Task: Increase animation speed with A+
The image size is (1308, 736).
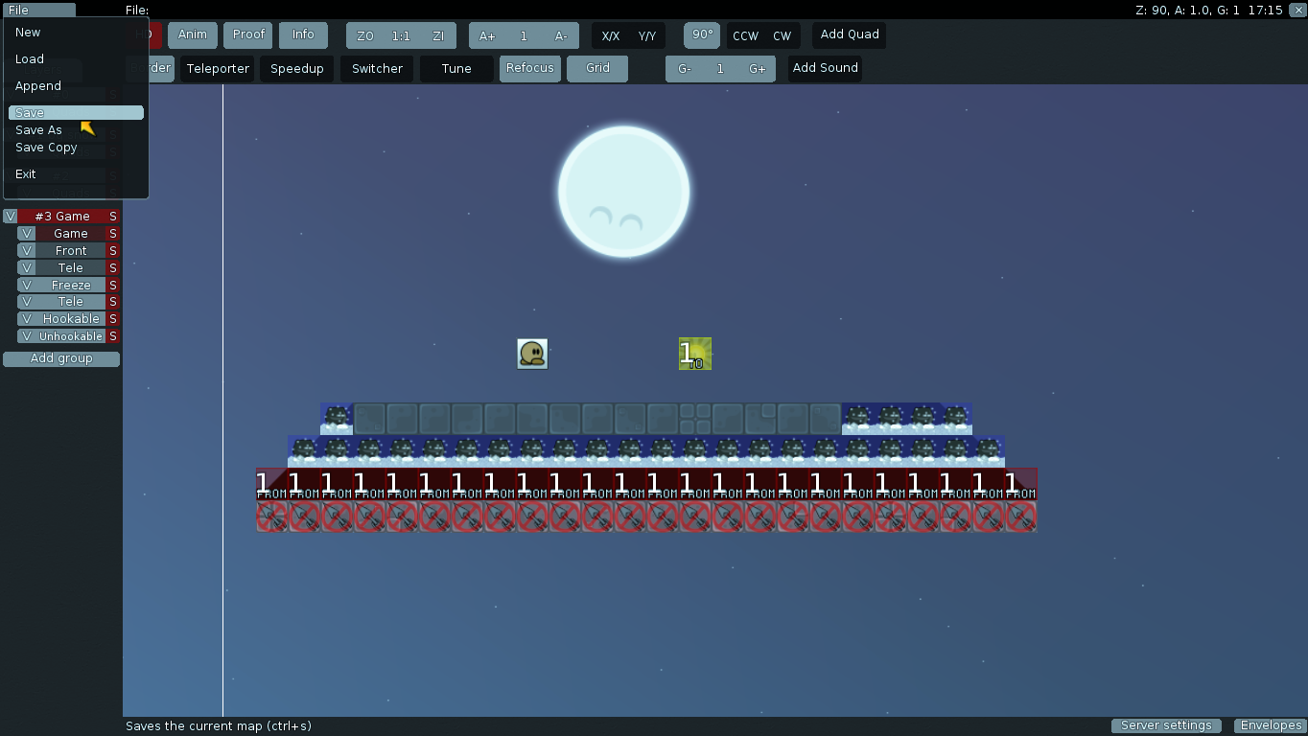Action: pos(487,35)
